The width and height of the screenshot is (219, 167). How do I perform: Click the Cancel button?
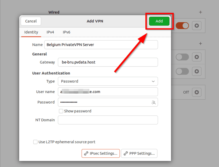click(31, 21)
